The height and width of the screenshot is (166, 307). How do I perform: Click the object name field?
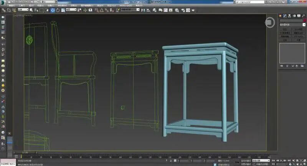pos(291,20)
